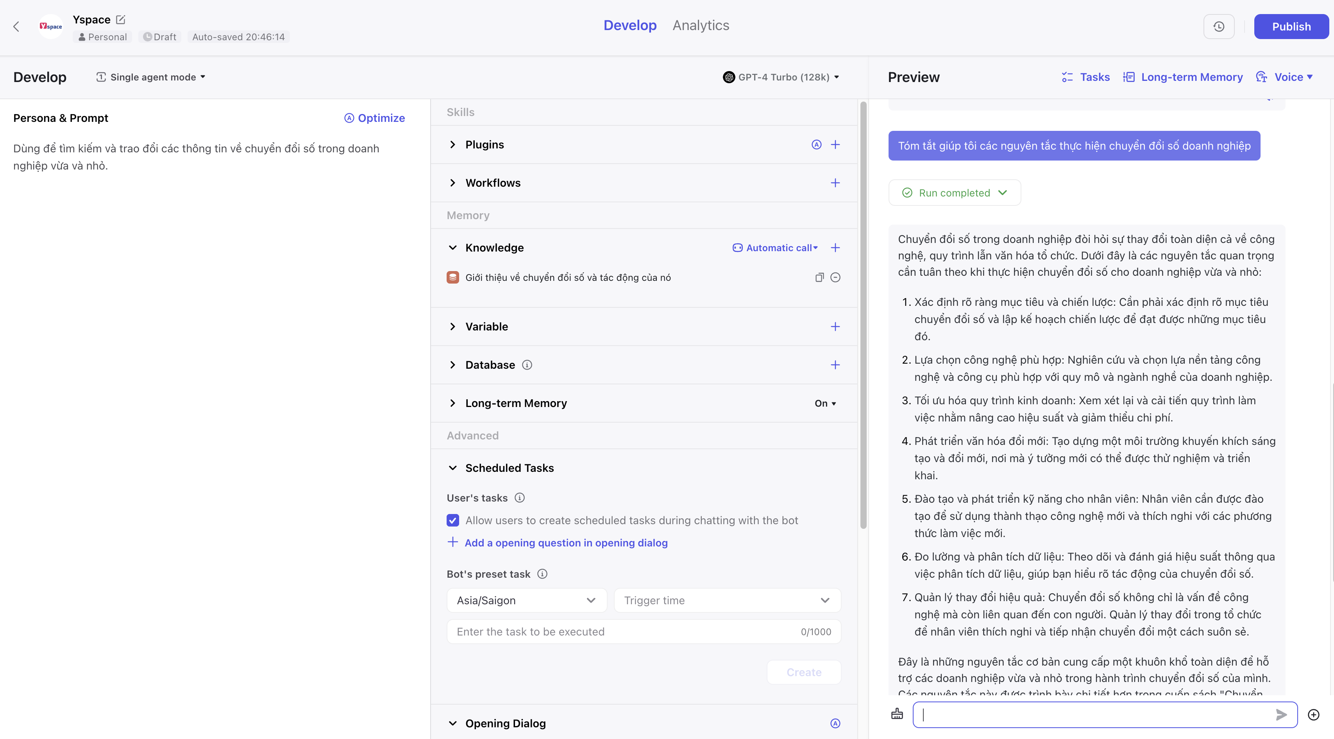
Task: Open Tasks in the Preview panel
Action: (1085, 77)
